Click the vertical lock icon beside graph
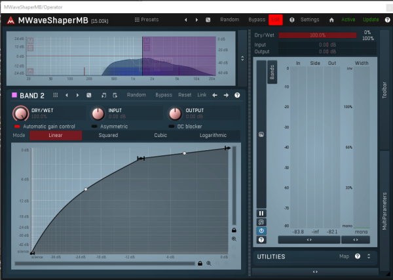 click(x=234, y=230)
